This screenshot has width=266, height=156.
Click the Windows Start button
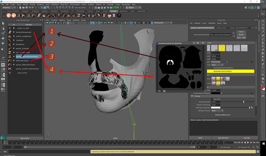[263, 144]
